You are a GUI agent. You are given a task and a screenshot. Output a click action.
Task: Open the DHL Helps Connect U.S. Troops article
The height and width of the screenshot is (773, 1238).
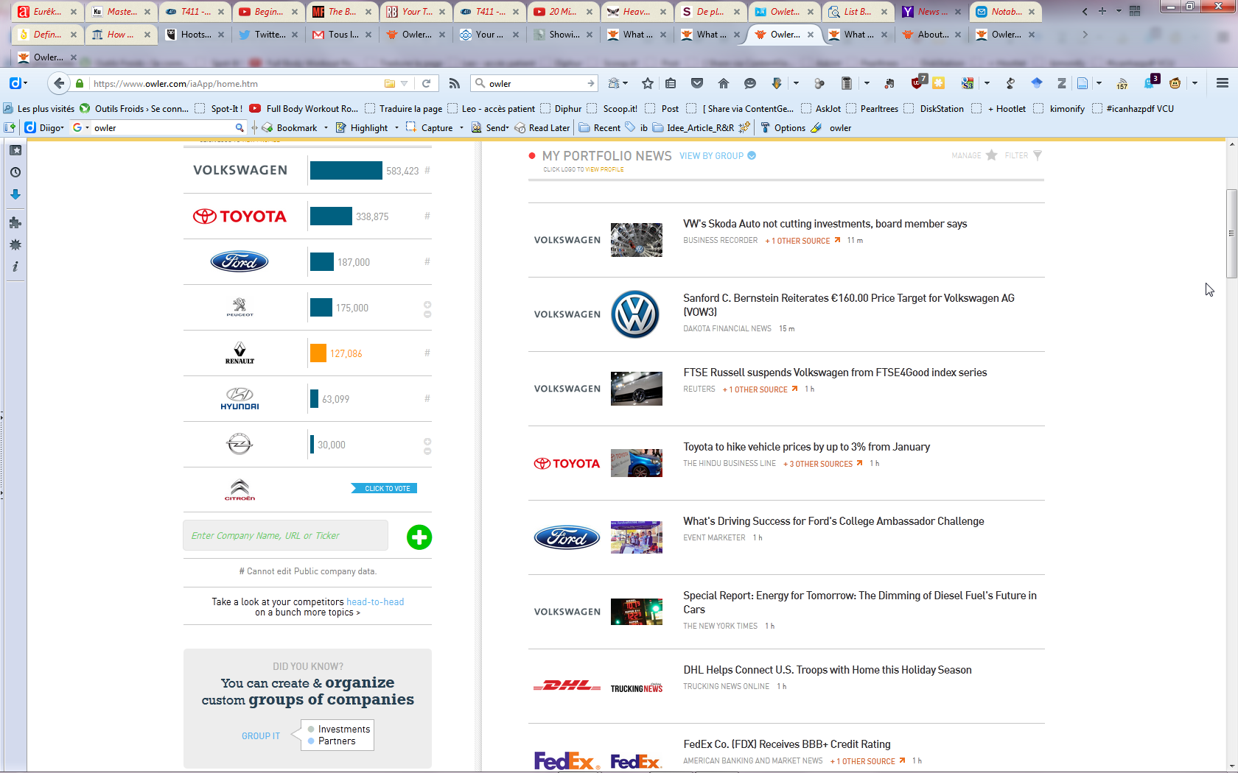tap(827, 670)
